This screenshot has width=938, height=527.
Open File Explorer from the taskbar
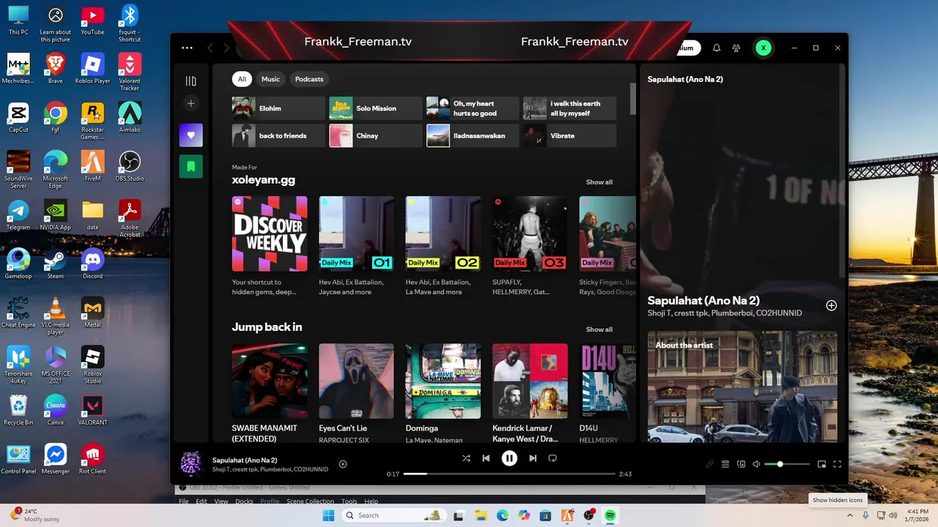480,515
